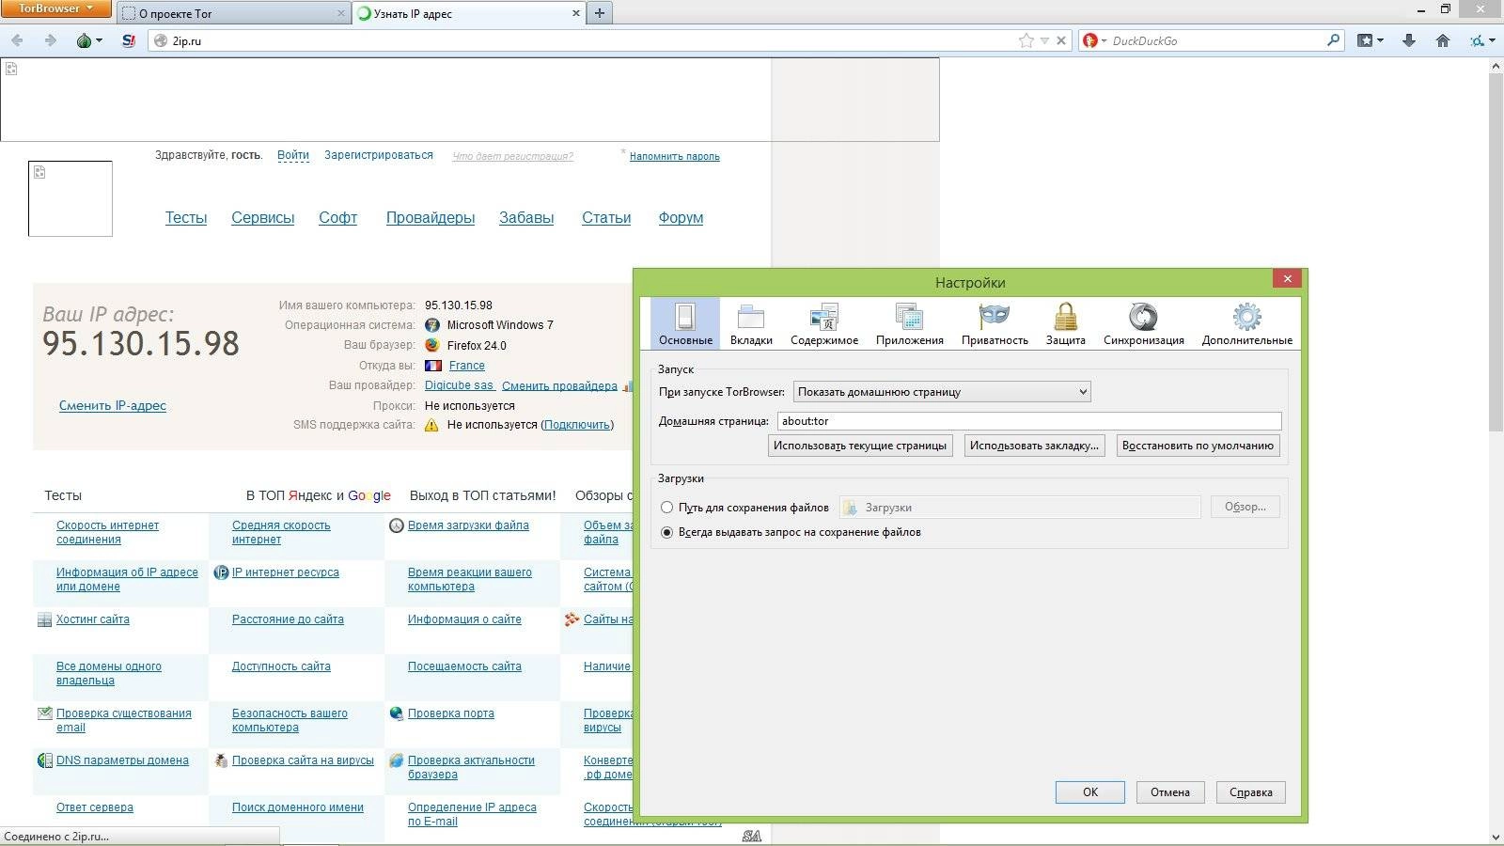Click 'Напомнить пароль' link
The height and width of the screenshot is (846, 1504).
675,156
